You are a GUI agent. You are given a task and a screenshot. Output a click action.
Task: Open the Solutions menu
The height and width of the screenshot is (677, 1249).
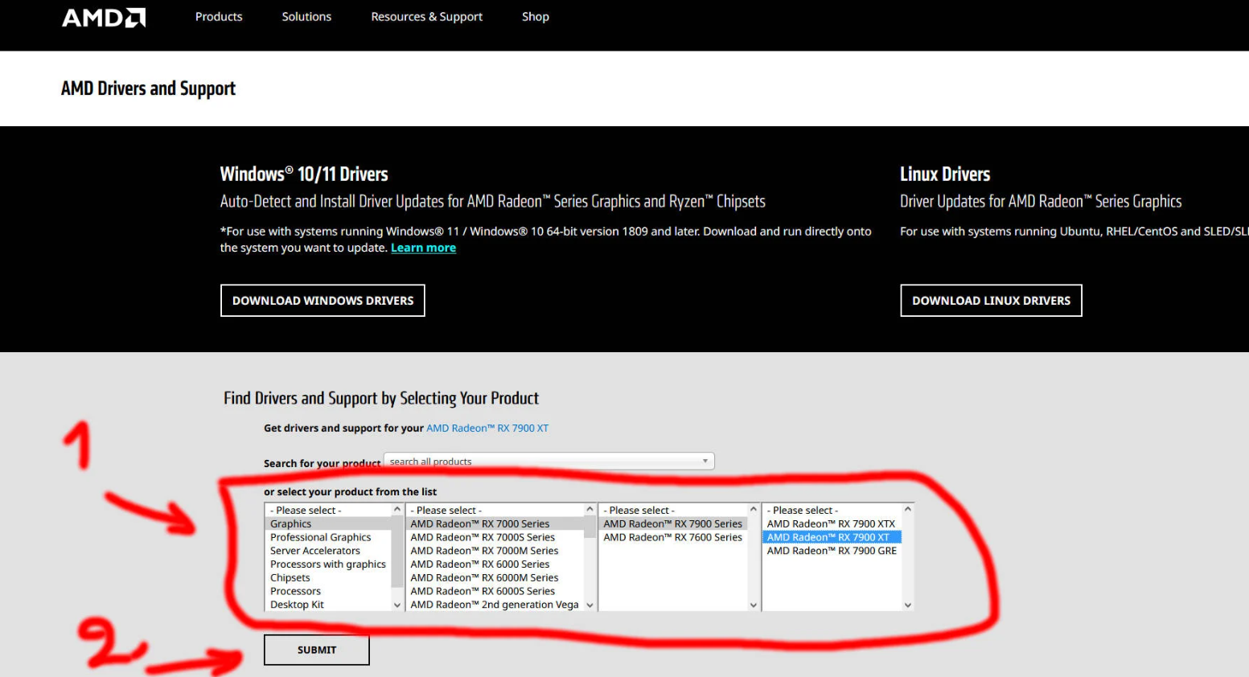click(x=306, y=17)
